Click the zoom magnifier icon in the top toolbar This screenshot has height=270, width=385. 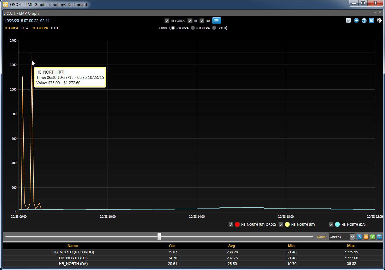[348, 20]
